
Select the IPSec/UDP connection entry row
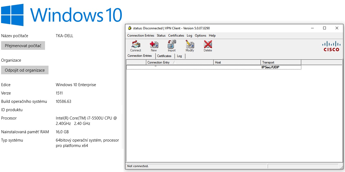click(214, 67)
